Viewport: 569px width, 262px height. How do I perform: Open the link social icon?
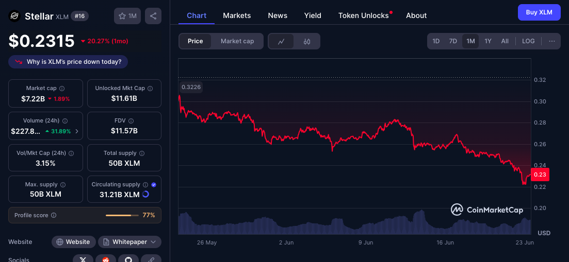[x=151, y=259]
